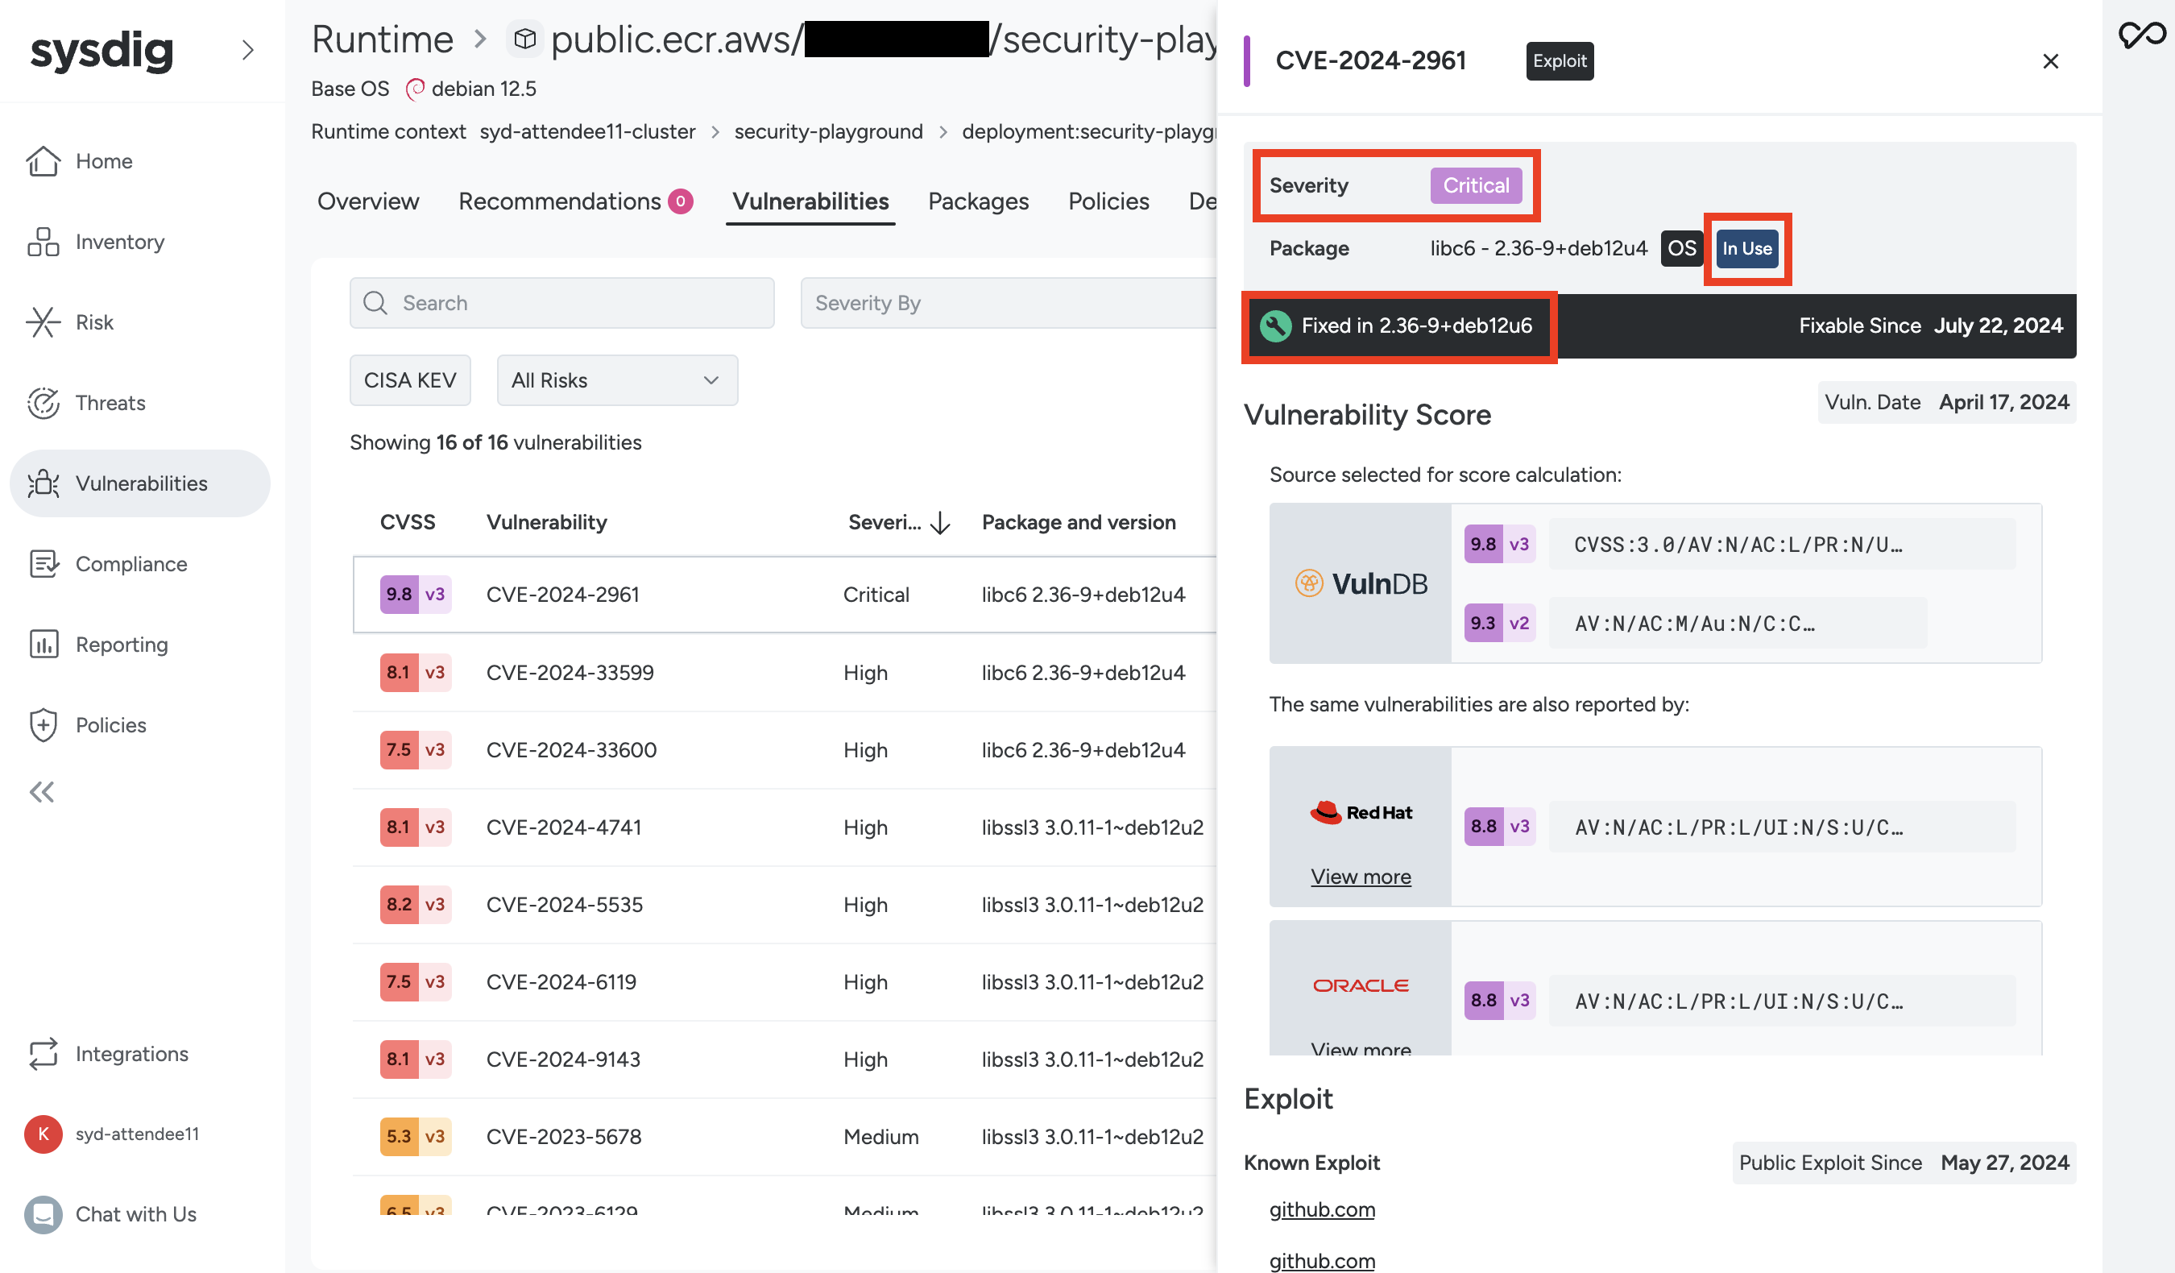Image resolution: width=2175 pixels, height=1273 pixels.
Task: Click the sort arrow on Severity column
Action: coord(941,522)
